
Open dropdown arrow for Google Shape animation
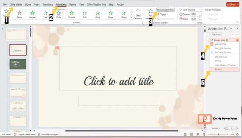pos(238,40)
